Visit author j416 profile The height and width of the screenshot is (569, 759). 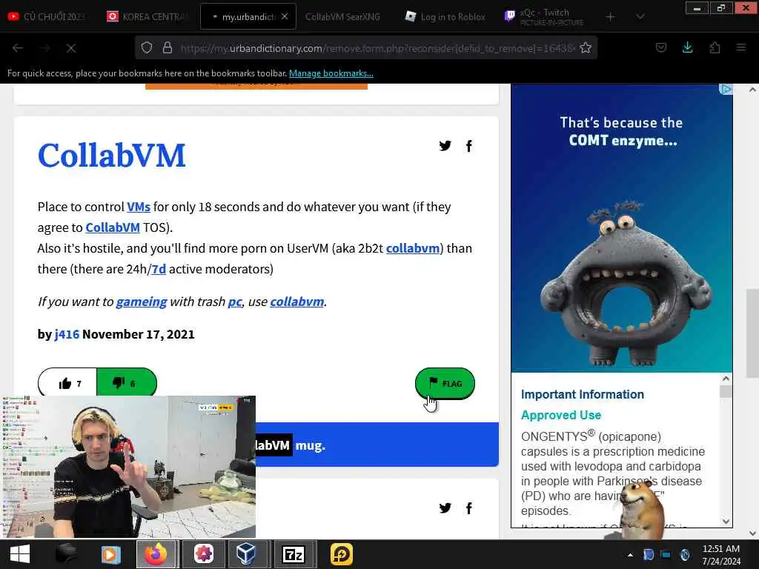coord(67,334)
